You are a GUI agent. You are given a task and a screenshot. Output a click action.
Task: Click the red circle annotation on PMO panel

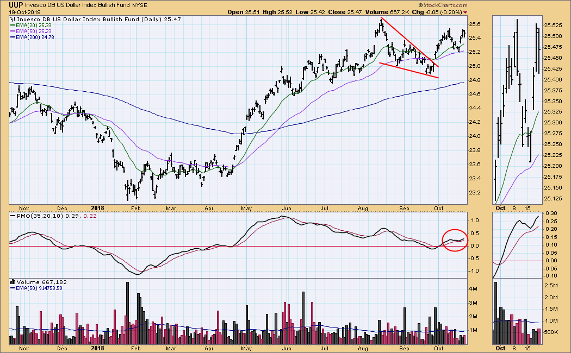455,240
